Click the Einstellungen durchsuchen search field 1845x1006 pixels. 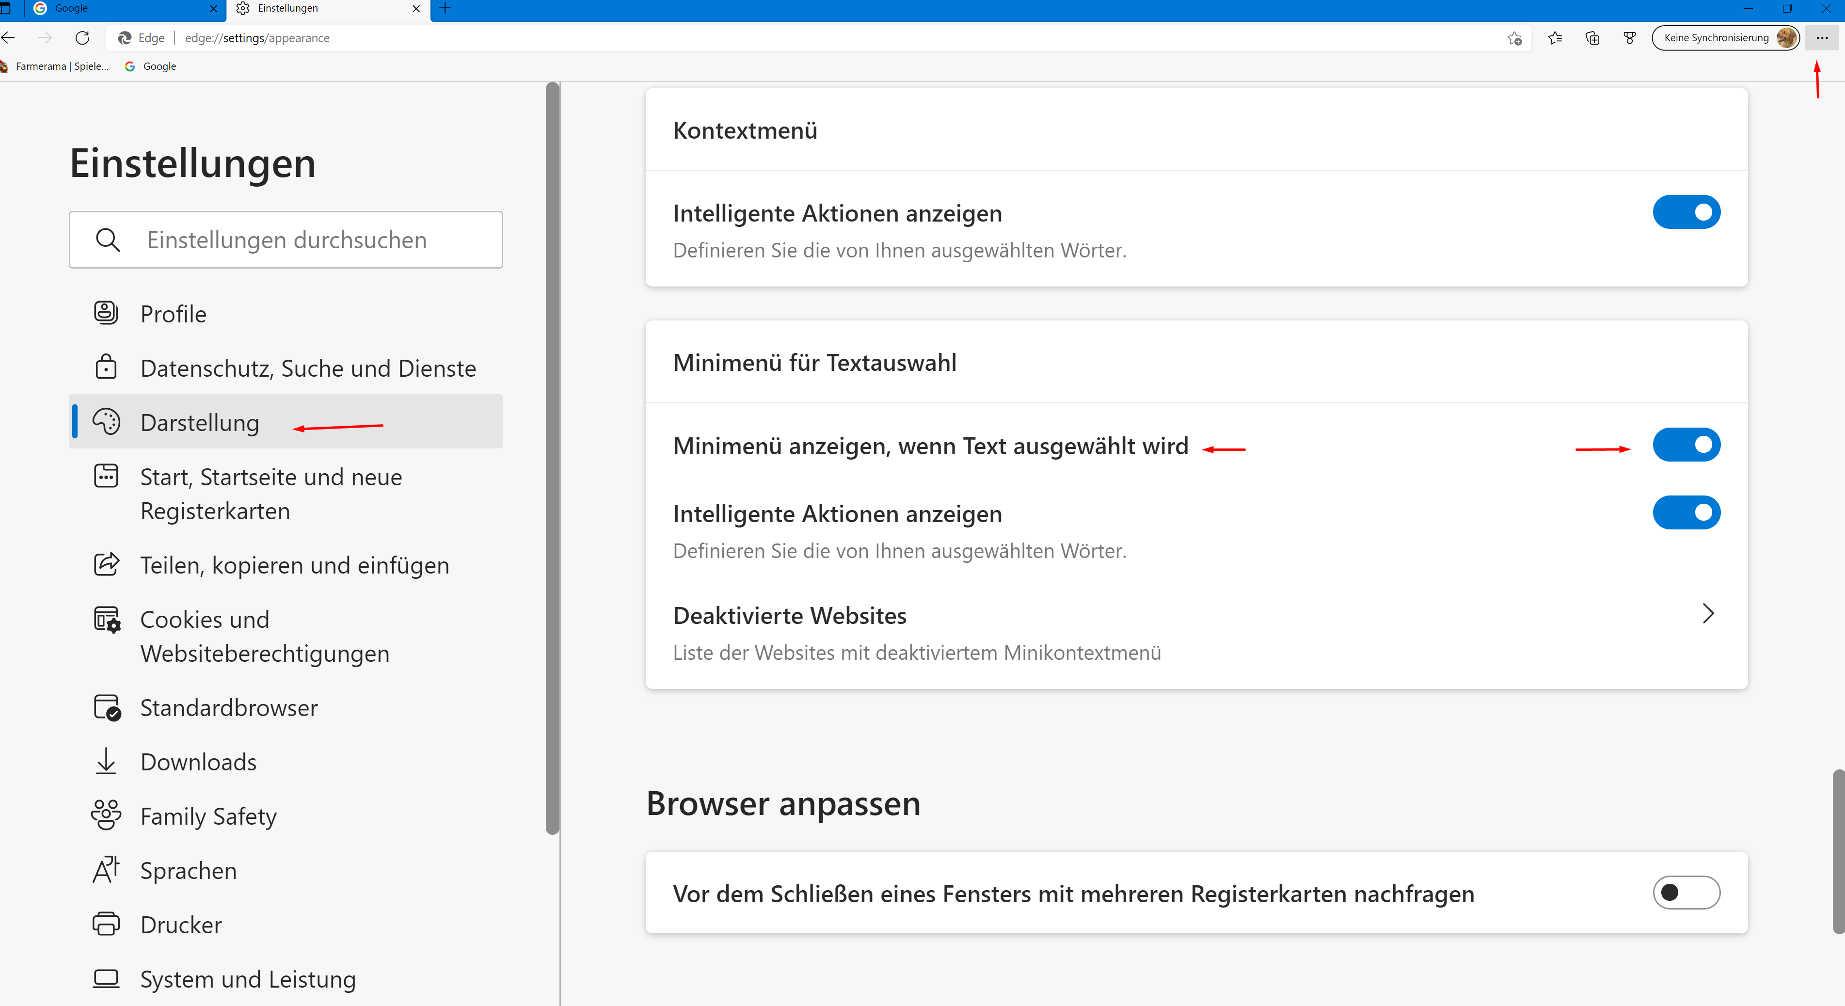pyautogui.click(x=286, y=240)
